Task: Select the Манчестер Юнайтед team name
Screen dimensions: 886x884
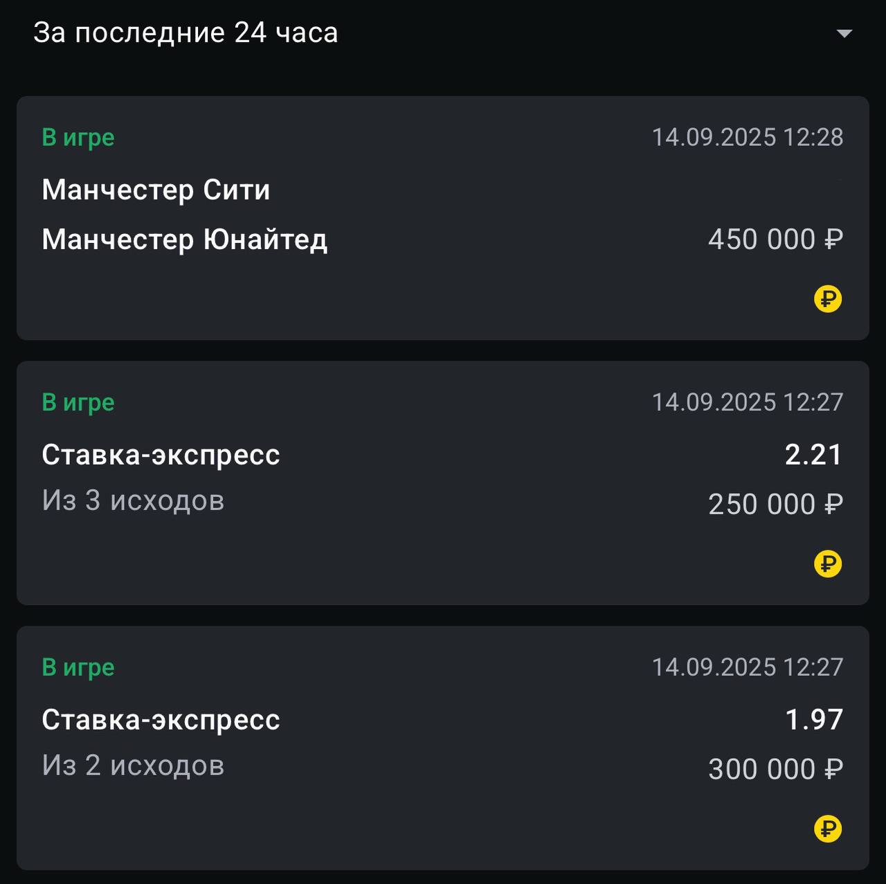Action: 184,240
